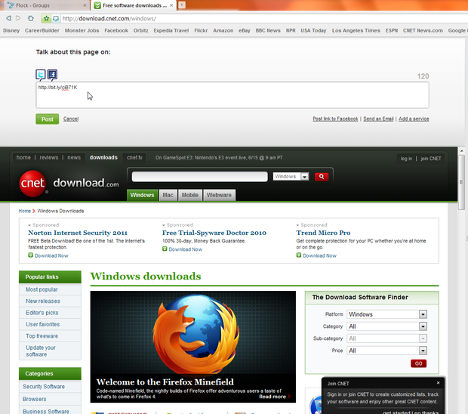468x414 pixels.
Task: Switch to the Mac platform tab
Action: click(x=168, y=195)
